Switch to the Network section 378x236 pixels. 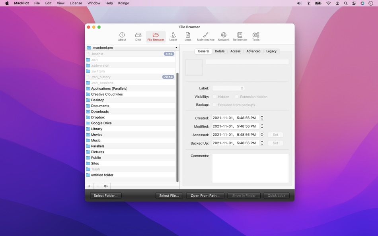(x=224, y=37)
